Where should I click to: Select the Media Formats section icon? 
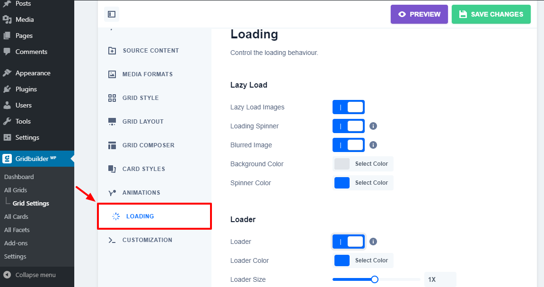tap(112, 74)
